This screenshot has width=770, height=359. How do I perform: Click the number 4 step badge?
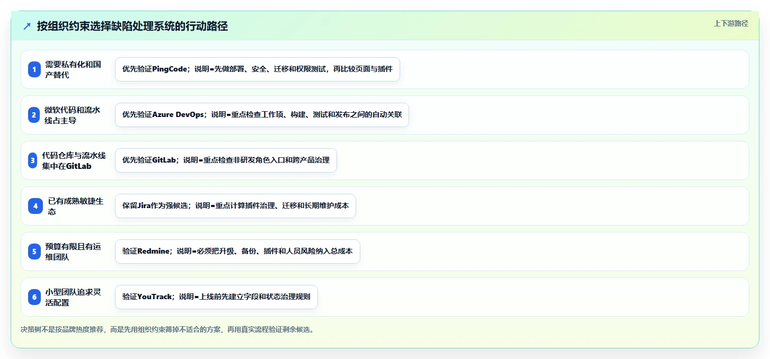point(36,206)
